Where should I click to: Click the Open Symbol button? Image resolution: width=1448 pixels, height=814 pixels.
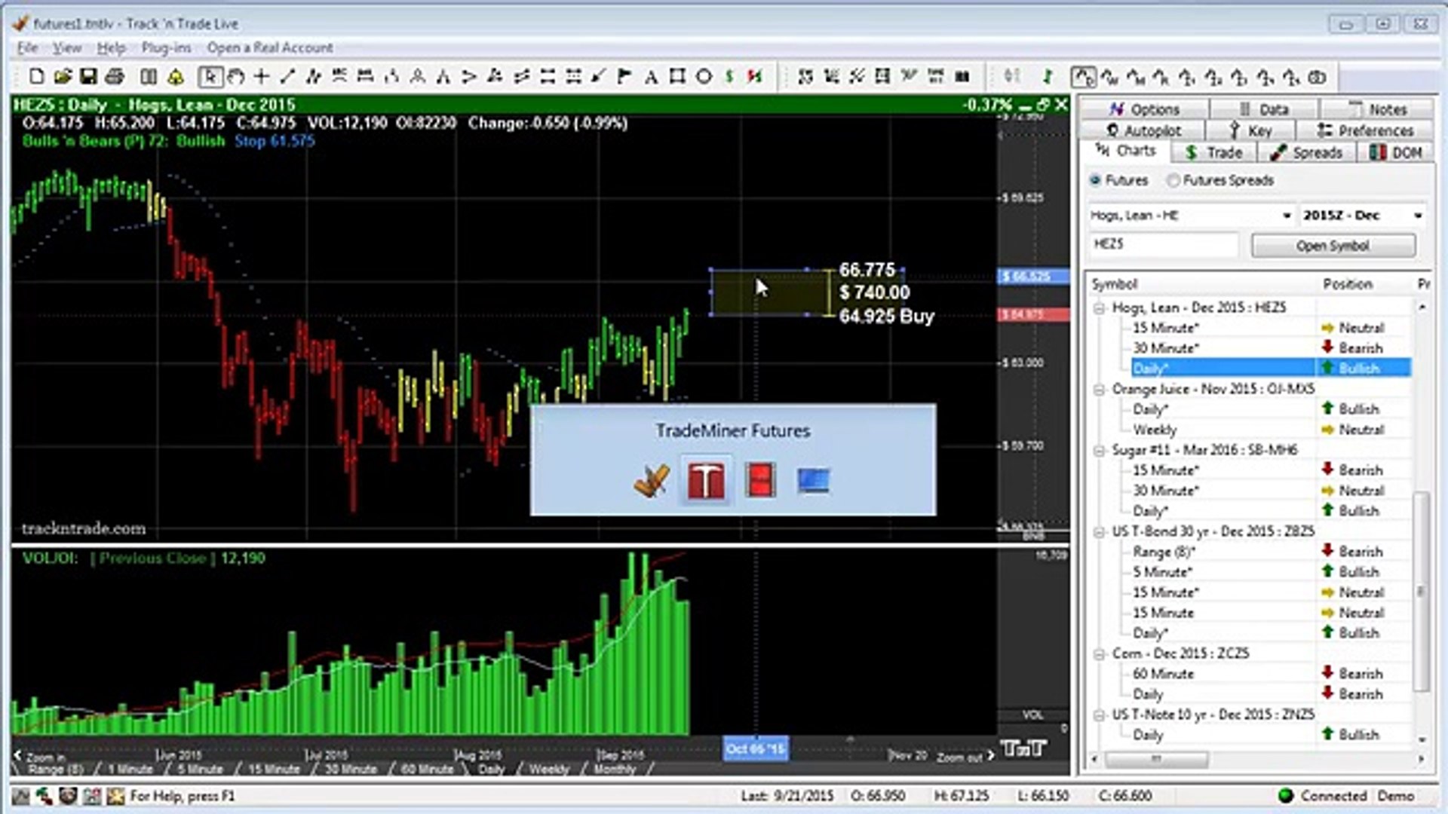tap(1332, 244)
